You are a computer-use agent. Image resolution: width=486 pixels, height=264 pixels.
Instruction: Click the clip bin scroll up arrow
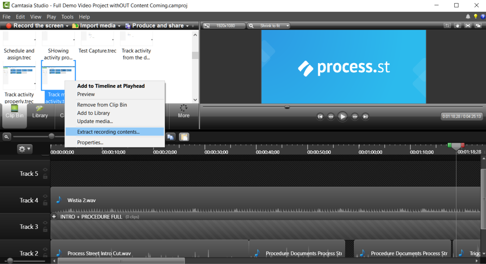tap(195, 35)
